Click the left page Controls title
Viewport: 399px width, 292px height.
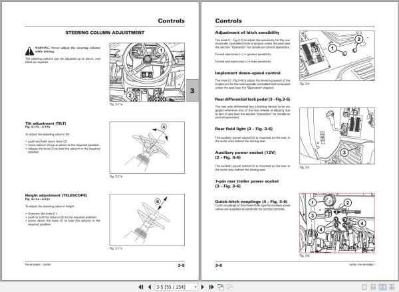click(172, 21)
